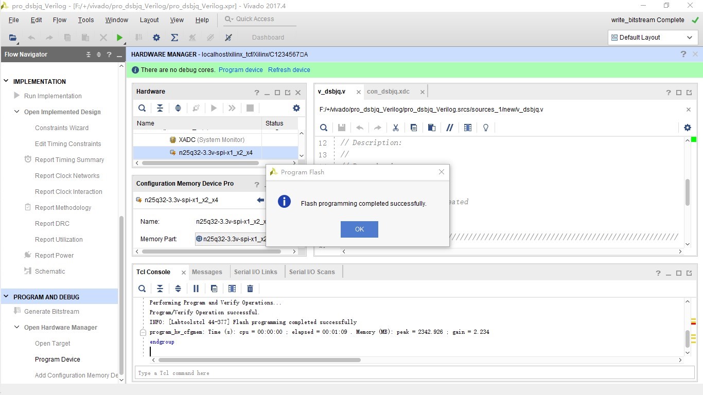The image size is (703, 395).
Task: Open the Flow menu
Action: point(60,20)
